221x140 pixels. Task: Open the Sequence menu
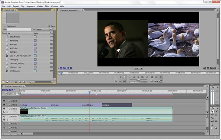click(x=31, y=6)
